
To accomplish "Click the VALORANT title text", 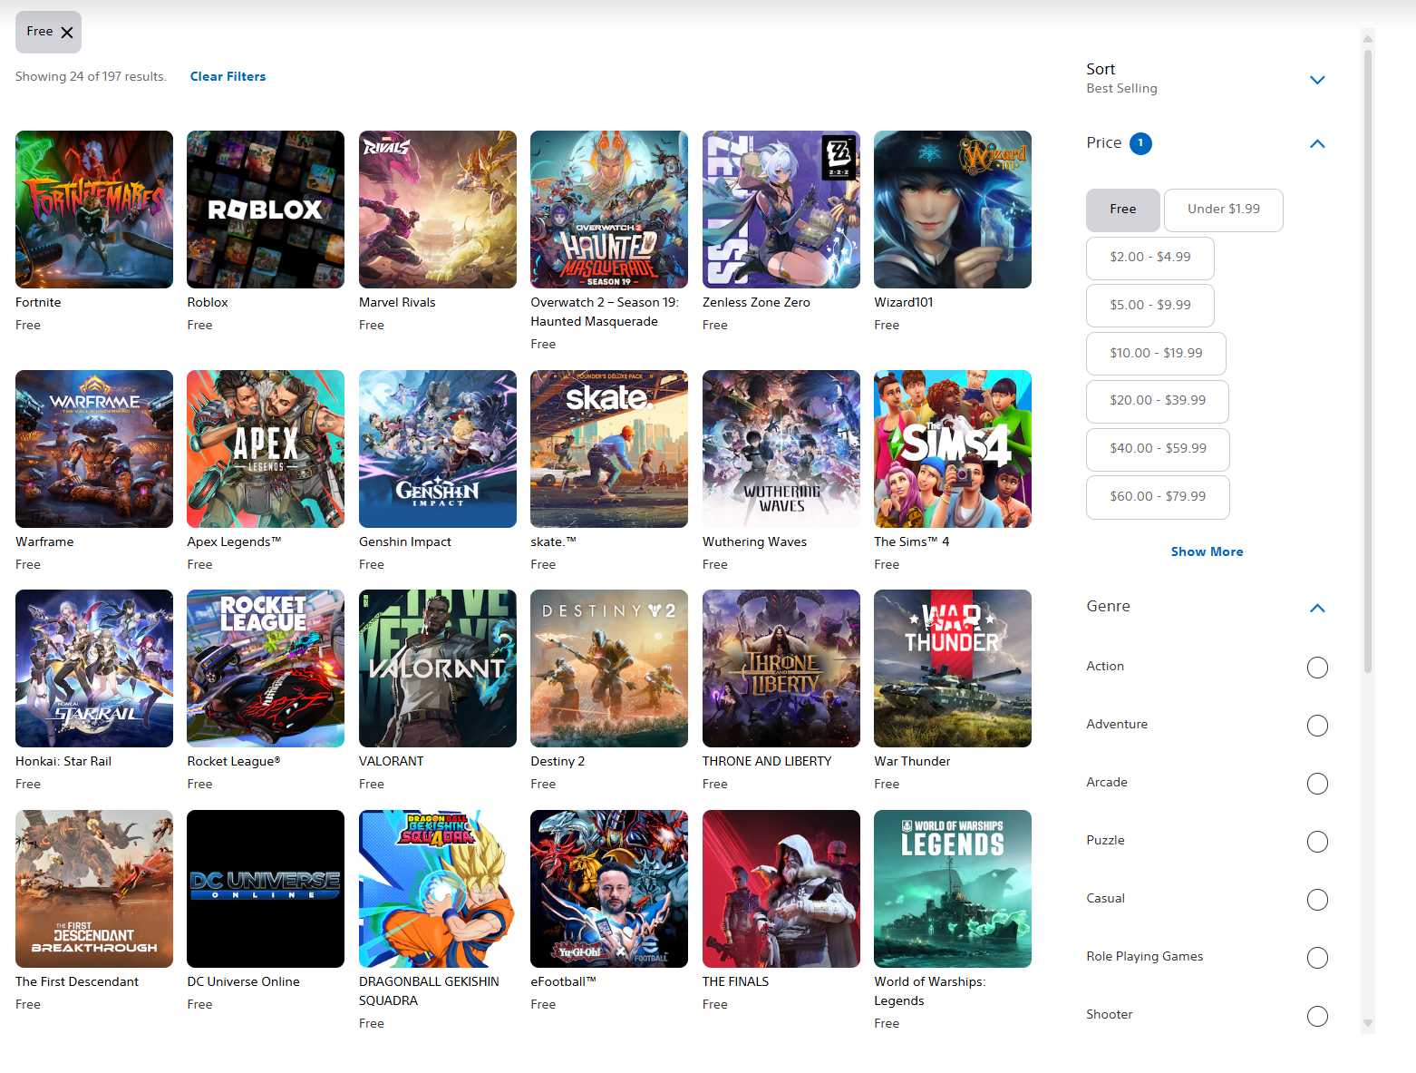I will [x=392, y=762].
